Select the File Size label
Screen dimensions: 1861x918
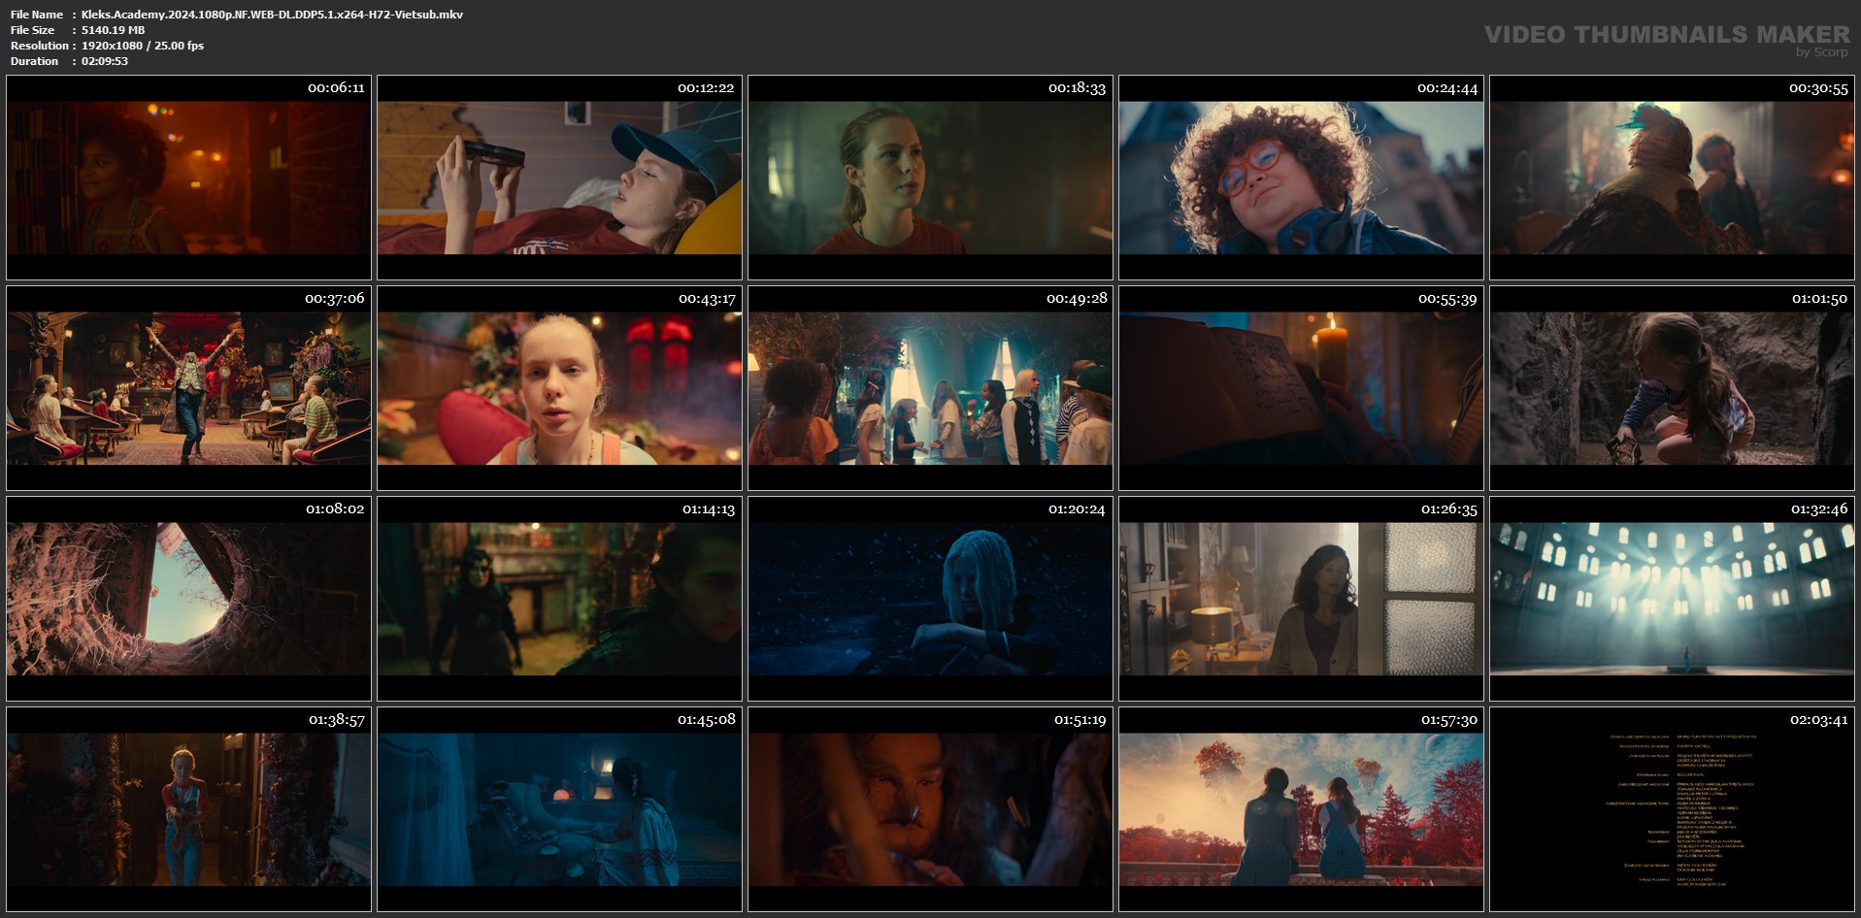pos(33,30)
